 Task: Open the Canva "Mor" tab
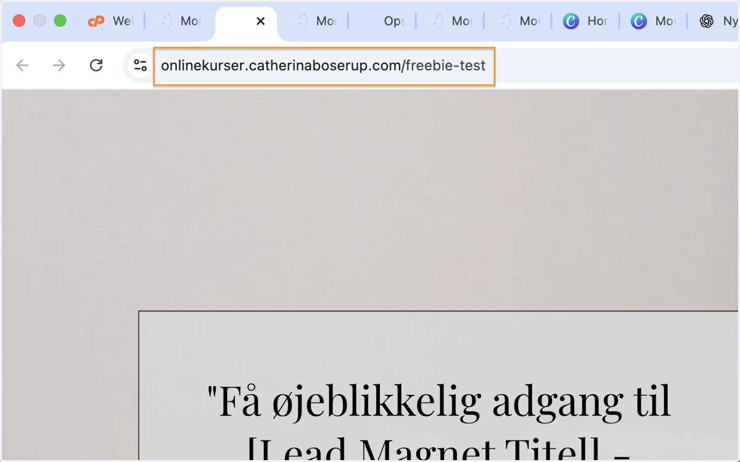(653, 22)
